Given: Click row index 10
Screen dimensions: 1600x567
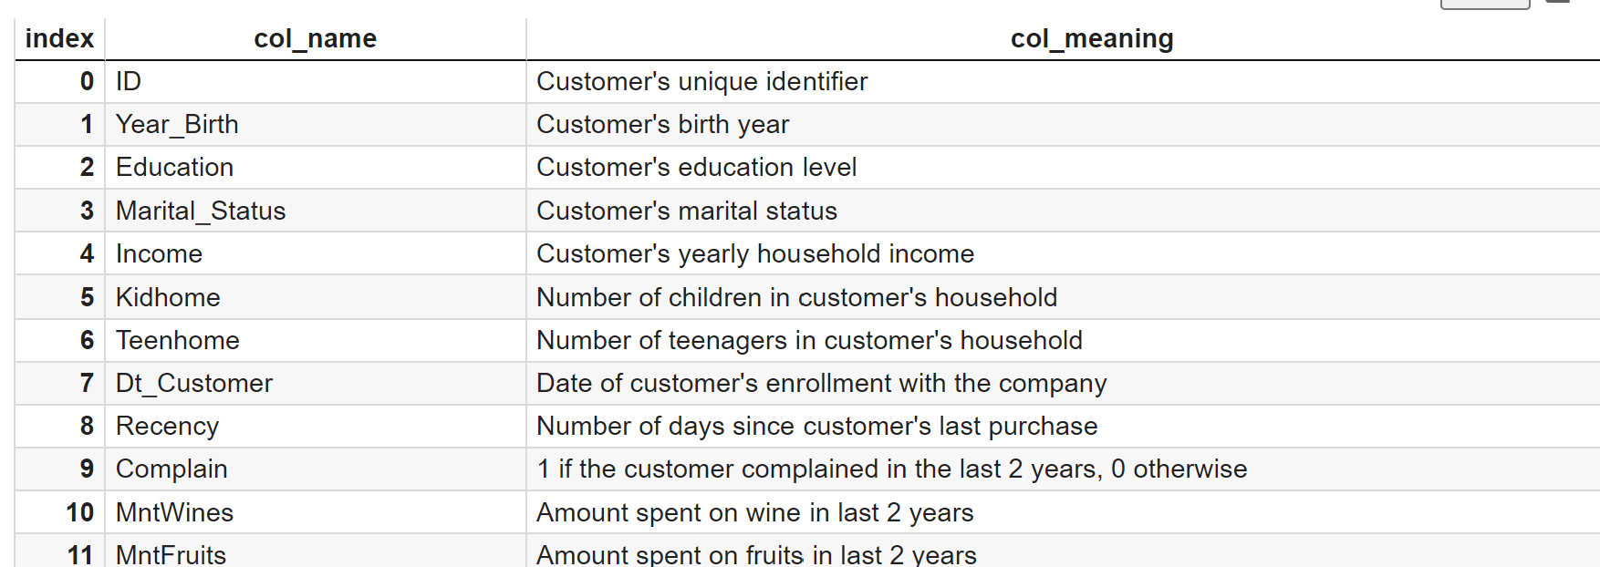Looking at the screenshot, I should [79, 512].
